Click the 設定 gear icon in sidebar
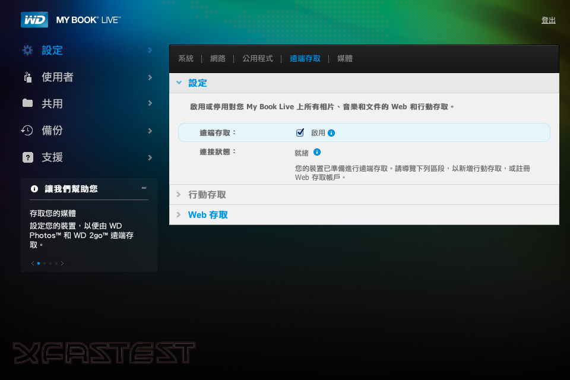The image size is (570, 380). [28, 50]
